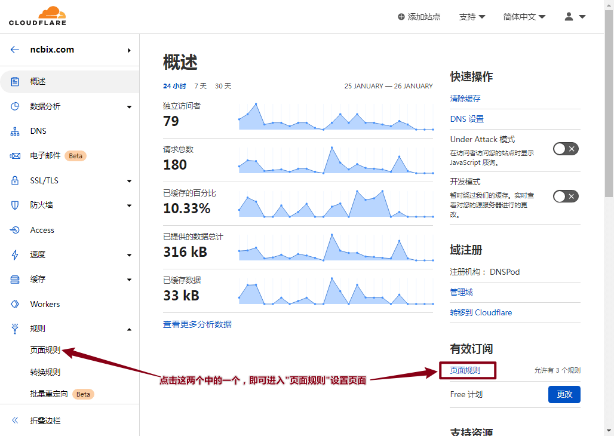Click the 允许有 3 个规则 text
The image size is (614, 436).
tap(557, 370)
